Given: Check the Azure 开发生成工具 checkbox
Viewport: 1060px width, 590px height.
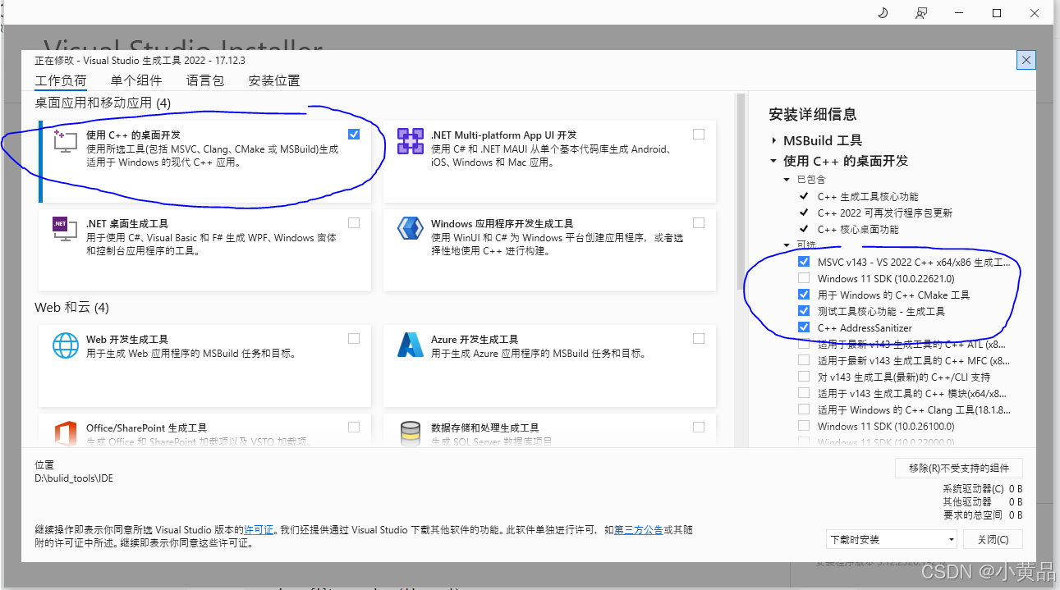Looking at the screenshot, I should [x=699, y=338].
